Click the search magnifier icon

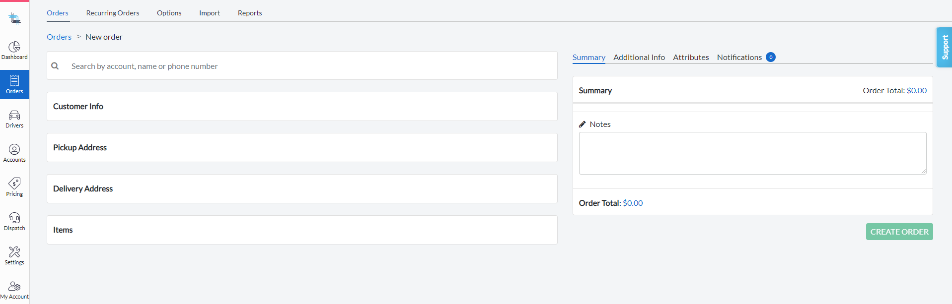point(55,66)
